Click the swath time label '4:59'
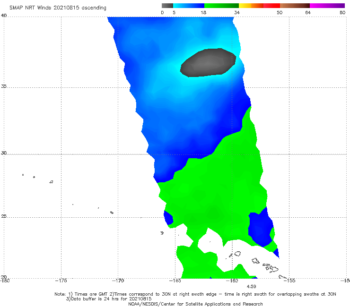This screenshot has width=350, height=307. pos(251,287)
